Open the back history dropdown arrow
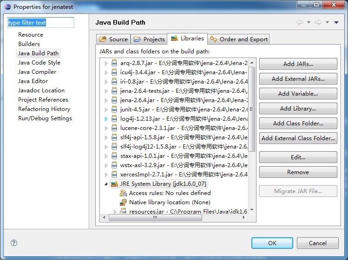This screenshot has height=260, width=348. click(x=309, y=22)
